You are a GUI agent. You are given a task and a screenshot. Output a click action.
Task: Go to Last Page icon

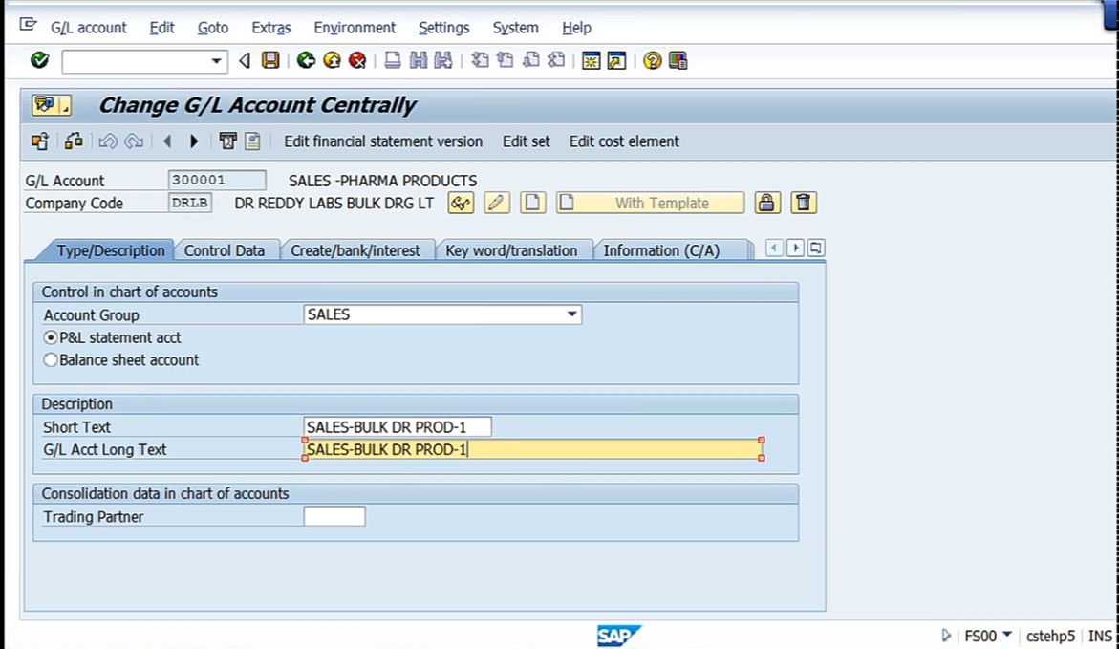(x=556, y=60)
